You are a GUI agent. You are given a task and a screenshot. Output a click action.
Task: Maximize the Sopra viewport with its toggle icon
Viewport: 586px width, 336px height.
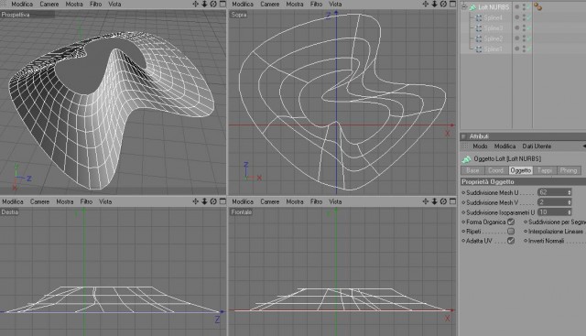pyautogui.click(x=452, y=4)
